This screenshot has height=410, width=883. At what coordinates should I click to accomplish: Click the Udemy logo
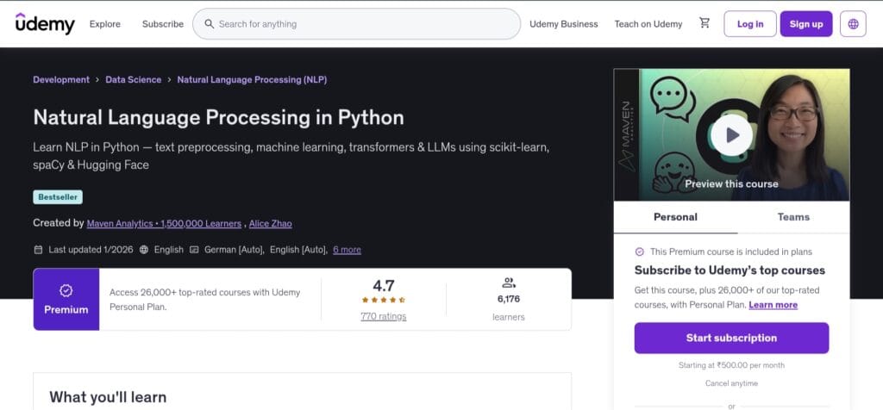[x=45, y=23]
